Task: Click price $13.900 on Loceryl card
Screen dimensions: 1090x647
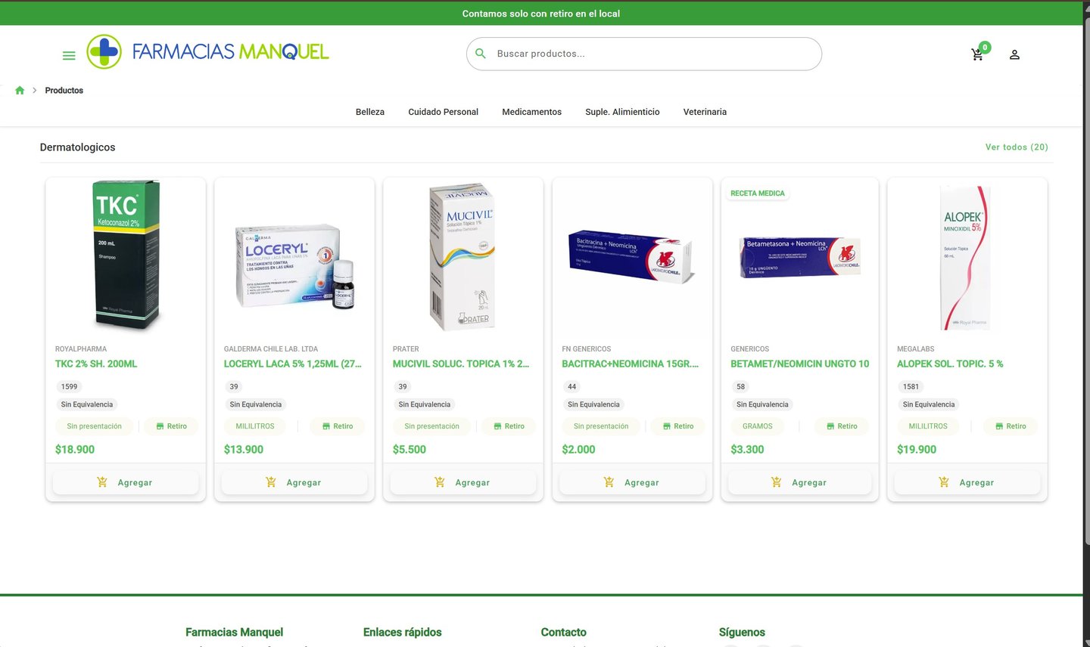Action: 244,450
